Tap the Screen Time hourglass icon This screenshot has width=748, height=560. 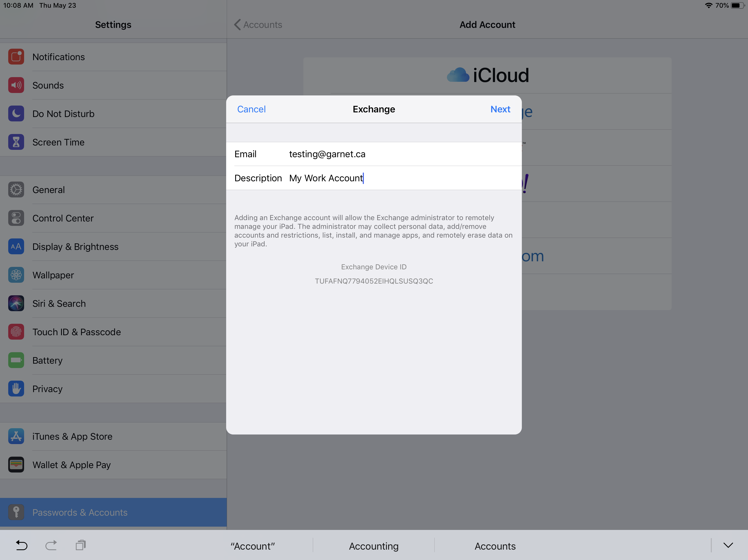click(x=16, y=142)
